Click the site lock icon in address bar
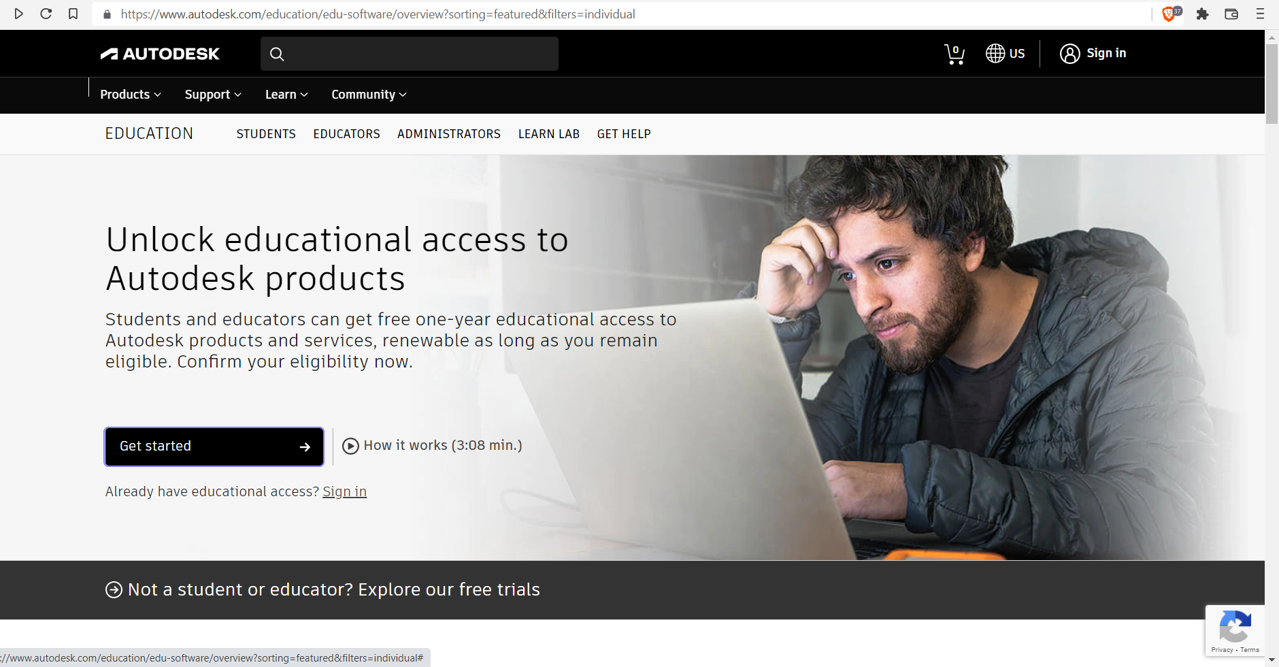 point(107,14)
